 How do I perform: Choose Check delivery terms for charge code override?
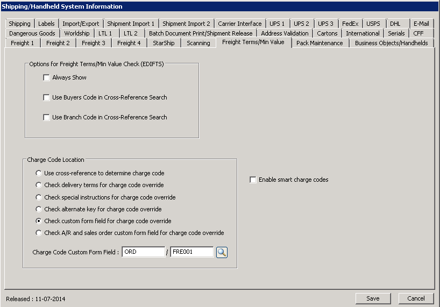point(39,185)
